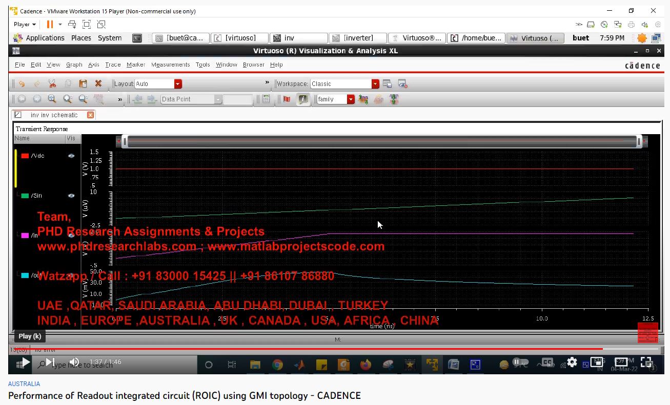This screenshot has height=405, width=670.
Task: Click the Zoom In magnifier icon
Action: click(52, 99)
